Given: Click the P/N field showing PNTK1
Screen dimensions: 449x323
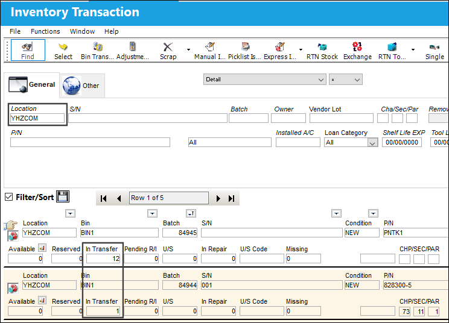Looking at the screenshot, I should point(416,233).
